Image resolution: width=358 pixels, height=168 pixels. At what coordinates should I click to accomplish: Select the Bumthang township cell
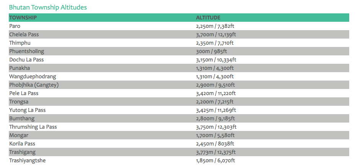pyautogui.click(x=22, y=118)
